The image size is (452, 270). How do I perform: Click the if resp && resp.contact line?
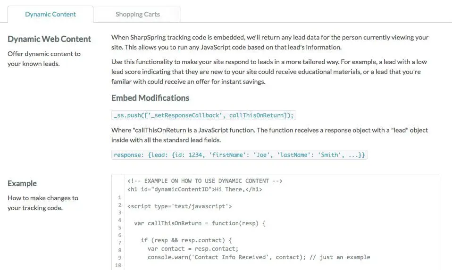193,240
